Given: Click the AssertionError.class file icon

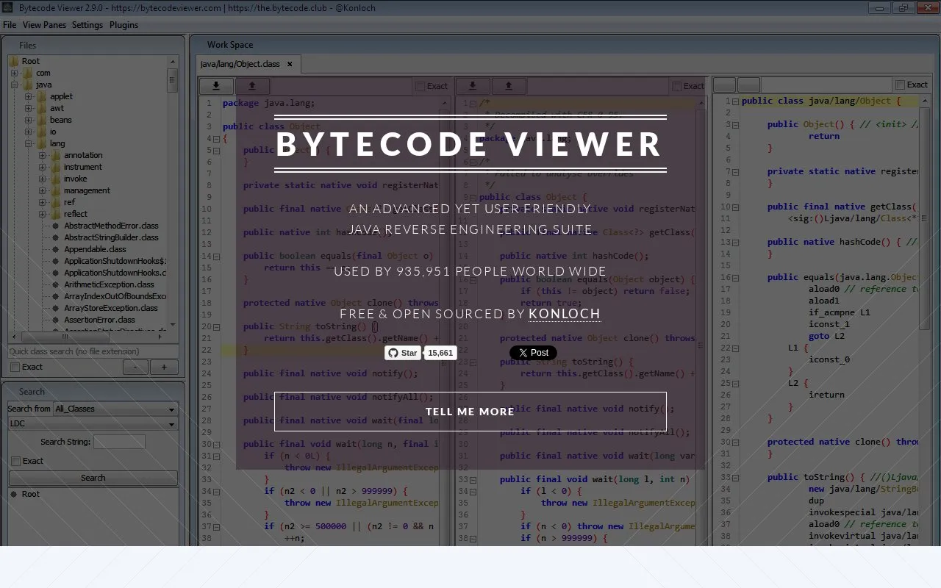Looking at the screenshot, I should [56, 320].
